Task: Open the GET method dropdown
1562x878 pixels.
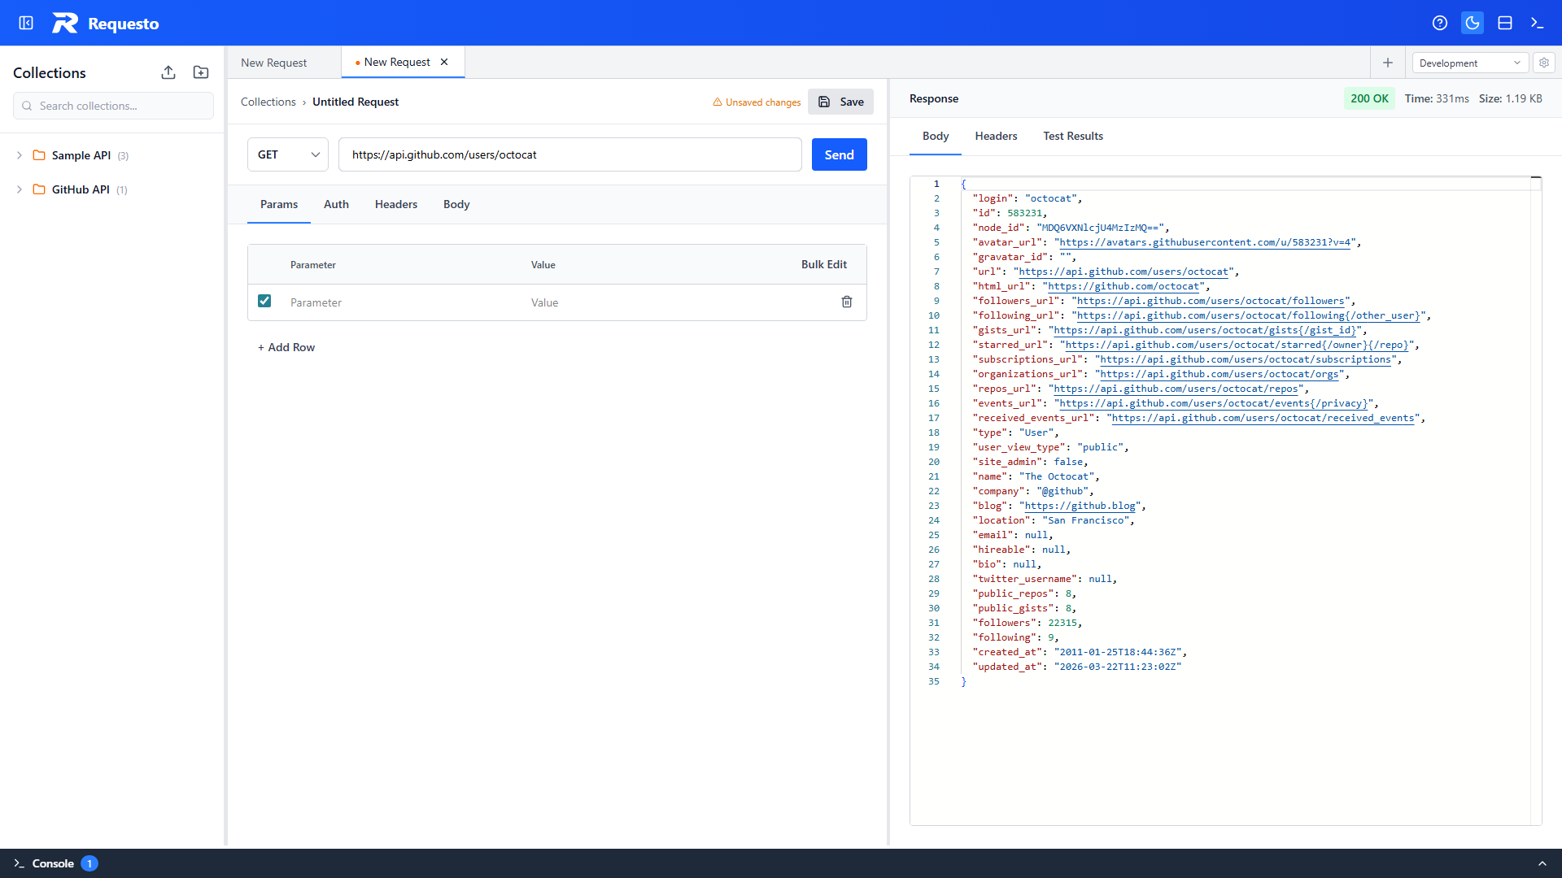Action: [288, 154]
